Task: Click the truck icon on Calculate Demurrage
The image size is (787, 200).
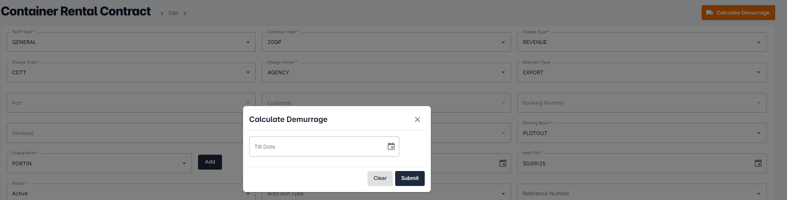Action: point(710,13)
